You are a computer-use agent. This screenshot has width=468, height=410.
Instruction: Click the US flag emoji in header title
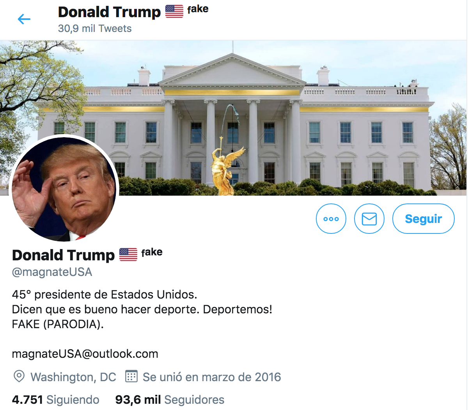tap(174, 12)
